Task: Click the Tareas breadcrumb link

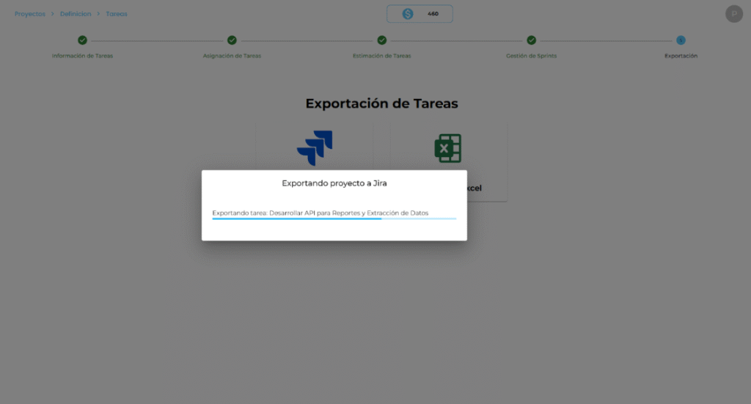Action: [117, 14]
